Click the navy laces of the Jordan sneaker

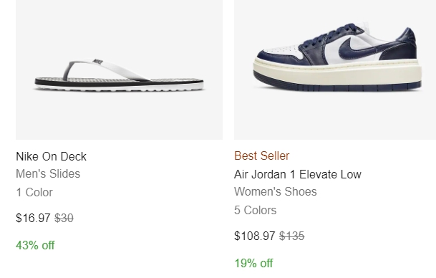[x=331, y=35]
